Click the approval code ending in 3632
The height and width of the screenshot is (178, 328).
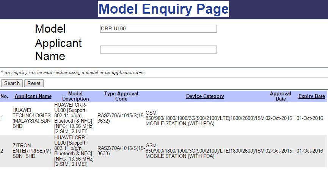(121, 118)
